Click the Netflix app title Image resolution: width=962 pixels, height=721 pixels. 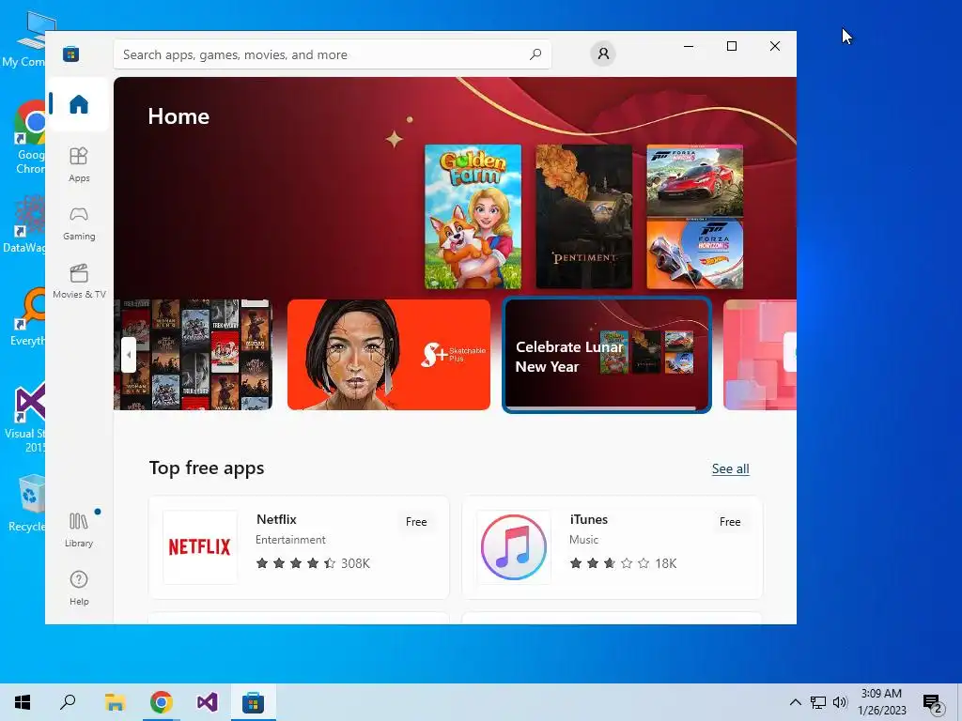click(276, 519)
